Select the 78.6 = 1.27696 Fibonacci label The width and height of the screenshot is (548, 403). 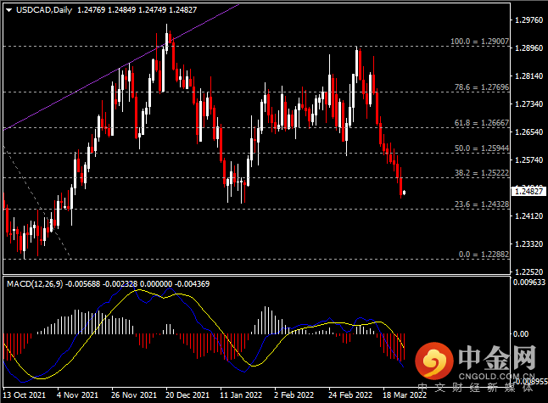(482, 87)
